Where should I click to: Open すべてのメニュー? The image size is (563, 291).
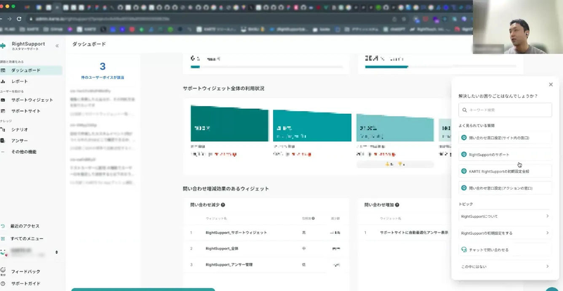[27, 238]
